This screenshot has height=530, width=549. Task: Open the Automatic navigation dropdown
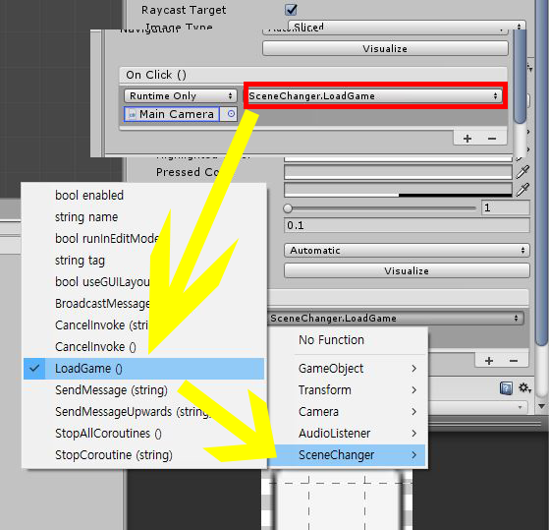[x=407, y=251]
